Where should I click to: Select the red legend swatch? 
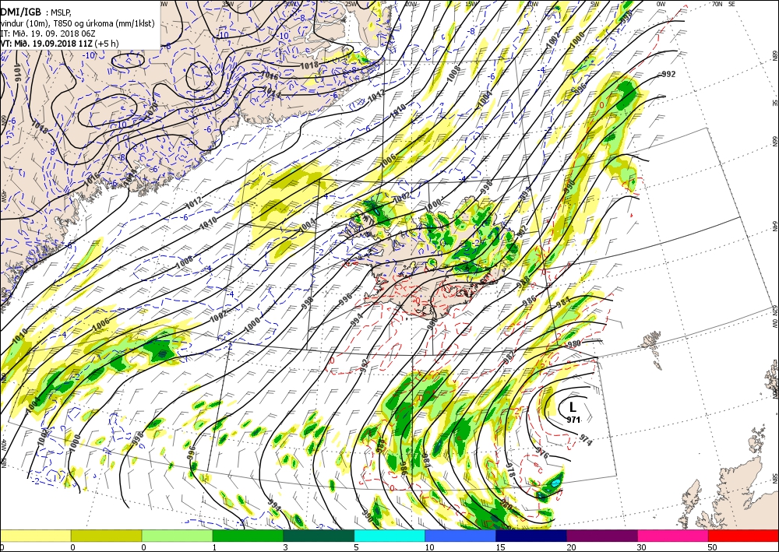(x=743, y=536)
